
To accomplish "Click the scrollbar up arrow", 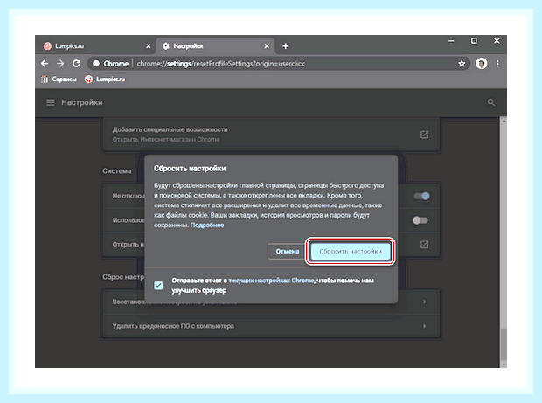I will click(504, 121).
